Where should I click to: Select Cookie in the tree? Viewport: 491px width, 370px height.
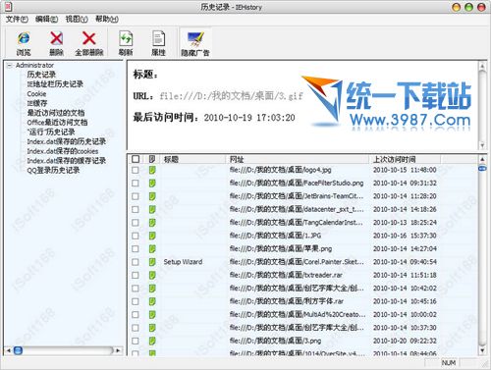[36, 94]
